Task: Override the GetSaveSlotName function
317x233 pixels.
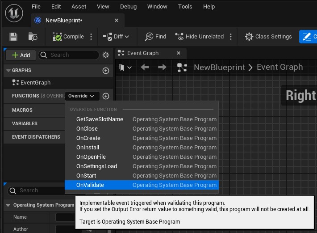Action: tap(142, 119)
